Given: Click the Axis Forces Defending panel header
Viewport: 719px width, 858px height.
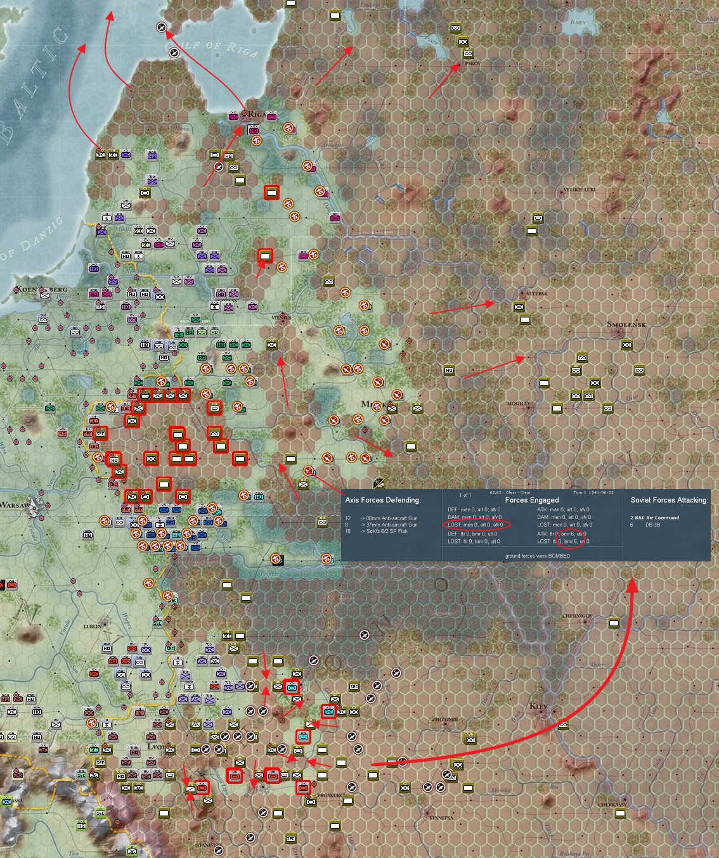Looking at the screenshot, I should [381, 501].
